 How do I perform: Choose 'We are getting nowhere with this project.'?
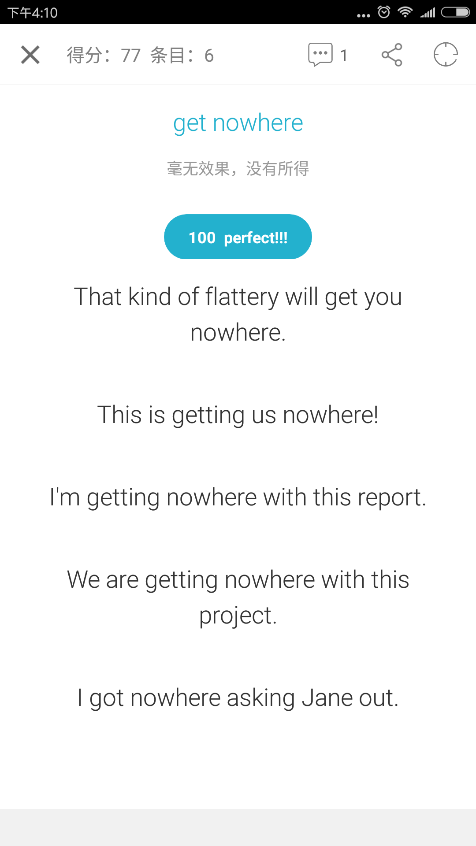pyautogui.click(x=238, y=597)
